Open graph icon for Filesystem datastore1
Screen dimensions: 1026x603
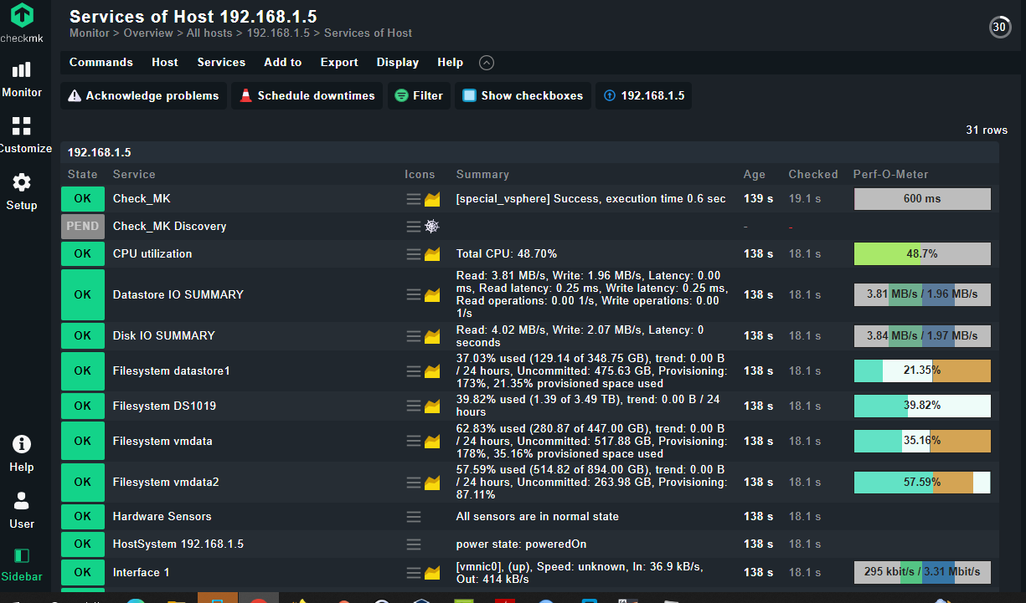click(x=432, y=371)
